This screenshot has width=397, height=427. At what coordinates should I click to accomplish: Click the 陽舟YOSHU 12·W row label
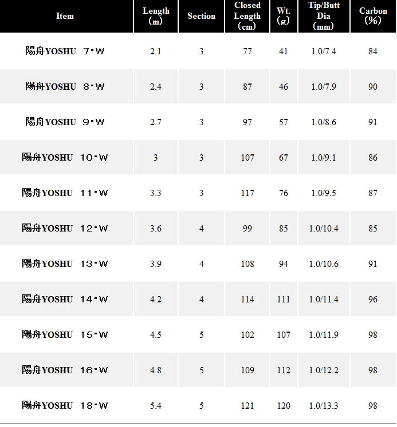(65, 228)
